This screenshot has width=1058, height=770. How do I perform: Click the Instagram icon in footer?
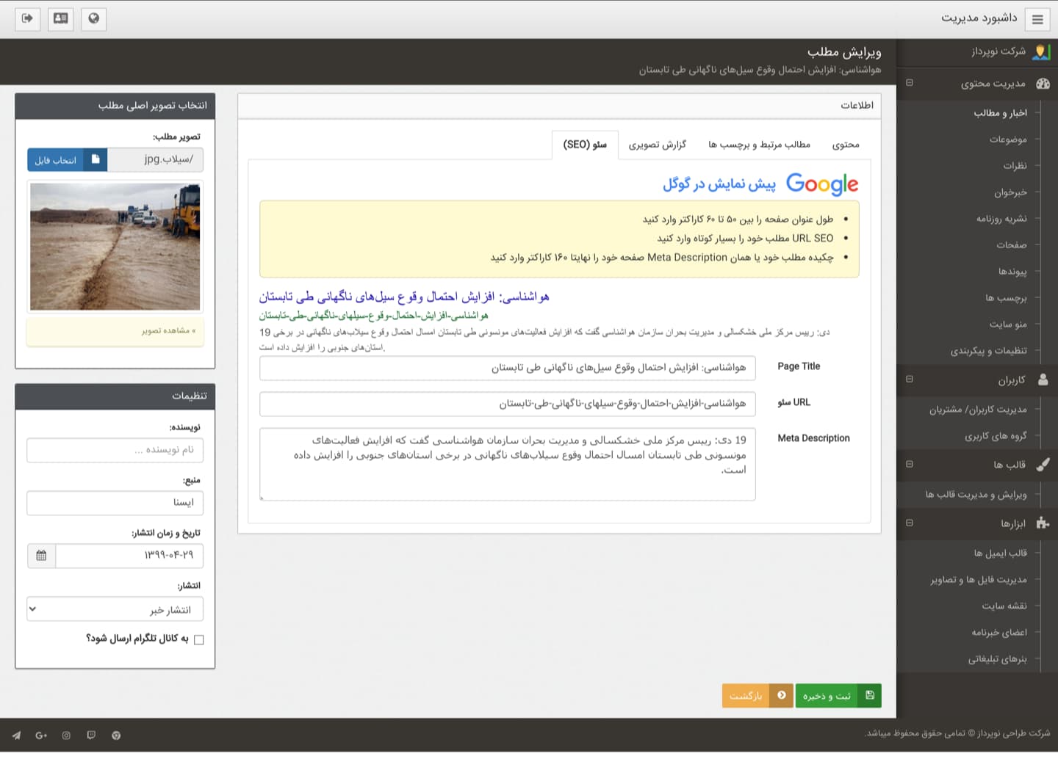(66, 736)
